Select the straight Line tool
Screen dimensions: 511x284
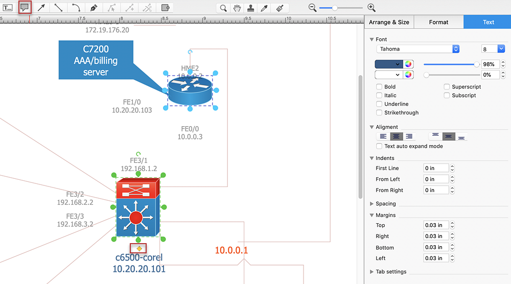click(59, 8)
